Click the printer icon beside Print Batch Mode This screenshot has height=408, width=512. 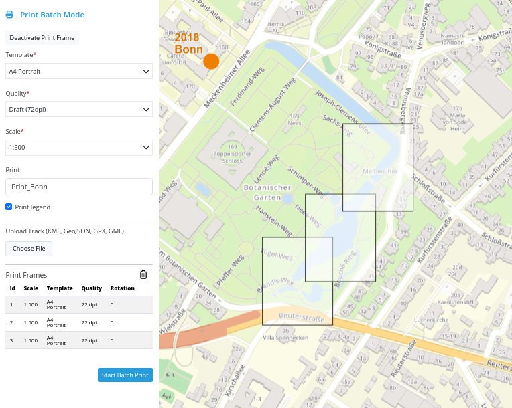point(9,14)
